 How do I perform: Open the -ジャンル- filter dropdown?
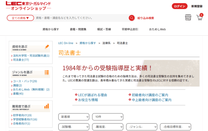tap(142, 127)
